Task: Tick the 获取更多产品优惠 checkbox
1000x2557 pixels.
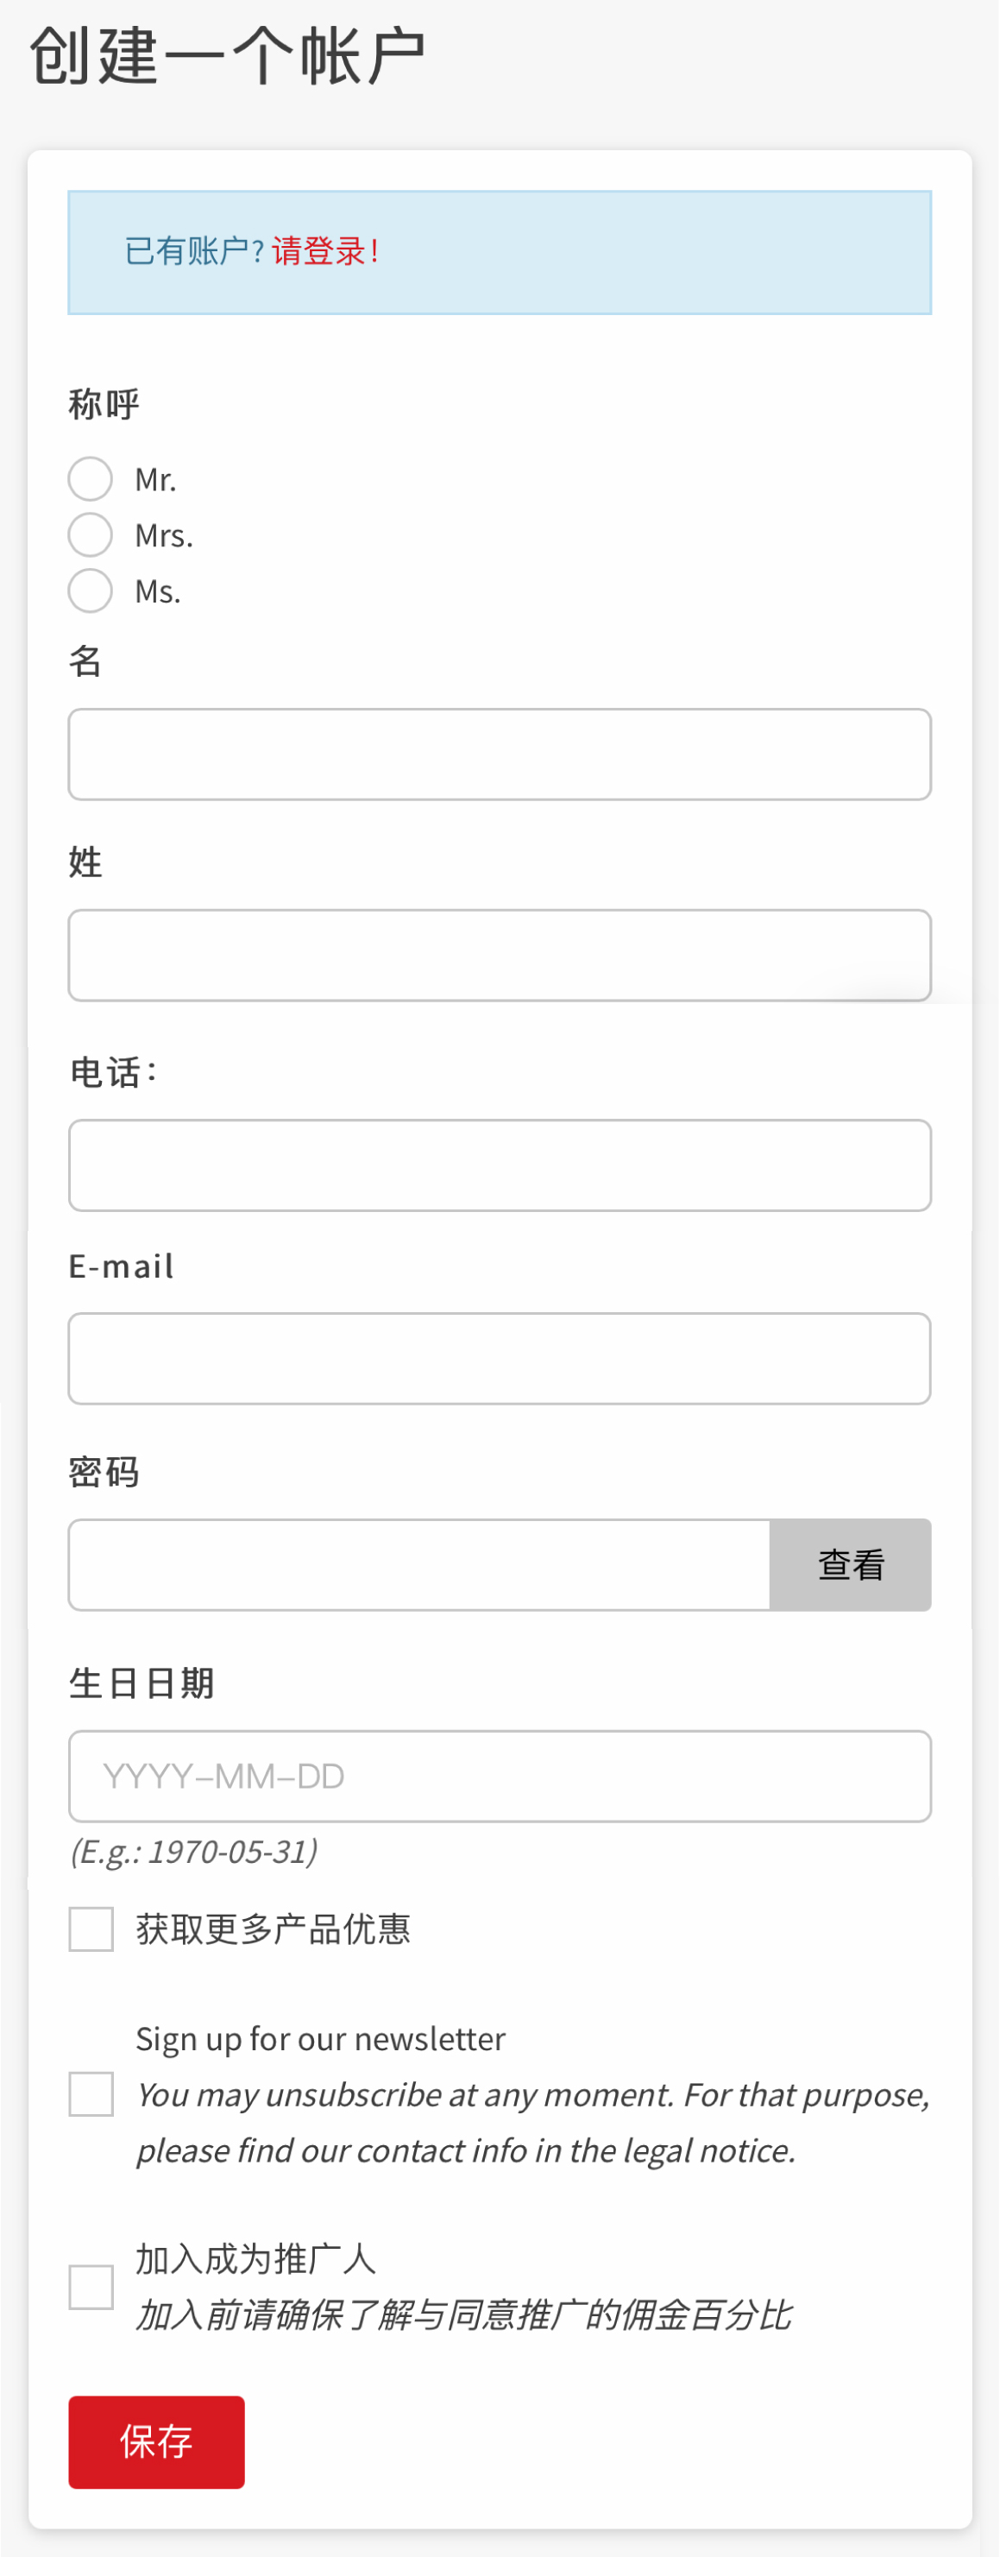Action: click(x=91, y=1929)
